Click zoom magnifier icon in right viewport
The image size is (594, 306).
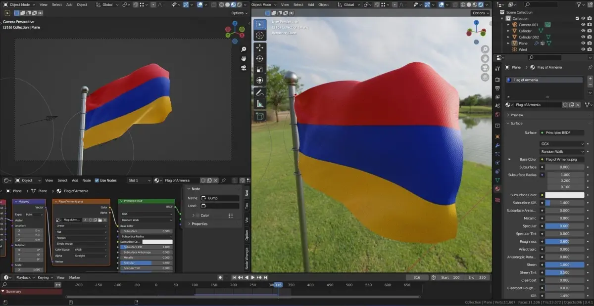(485, 49)
